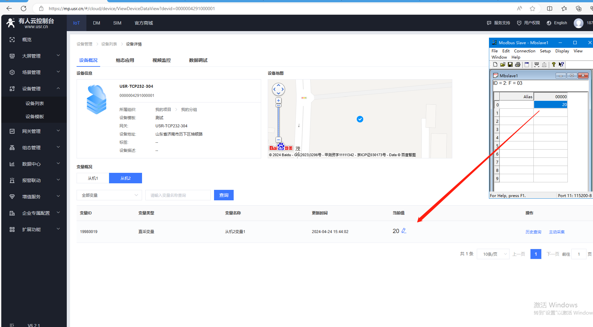Open browser split screen icon
The image size is (593, 327).
[550, 9]
